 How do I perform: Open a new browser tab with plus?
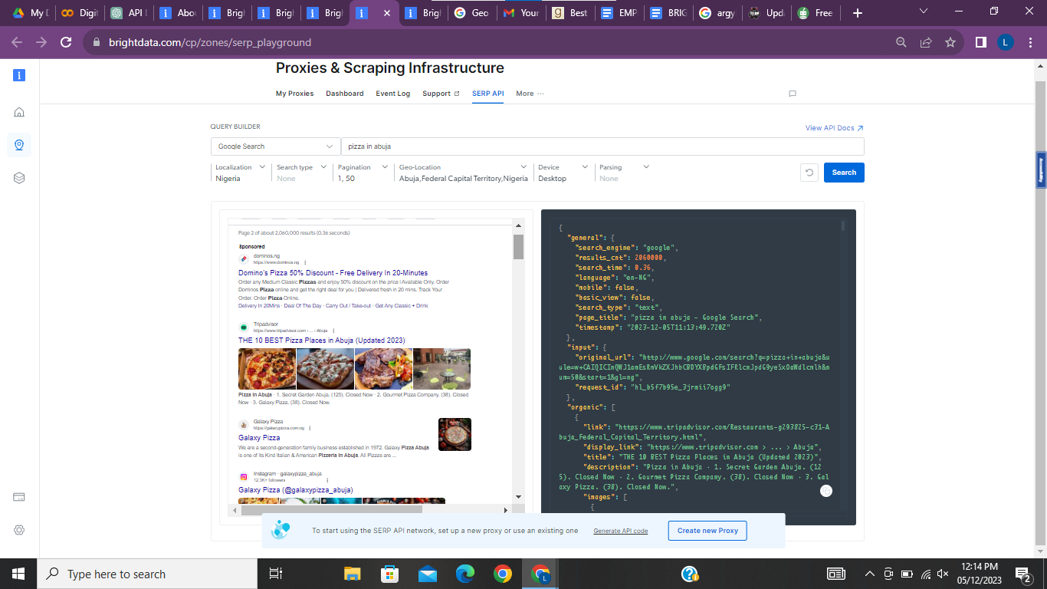[858, 13]
